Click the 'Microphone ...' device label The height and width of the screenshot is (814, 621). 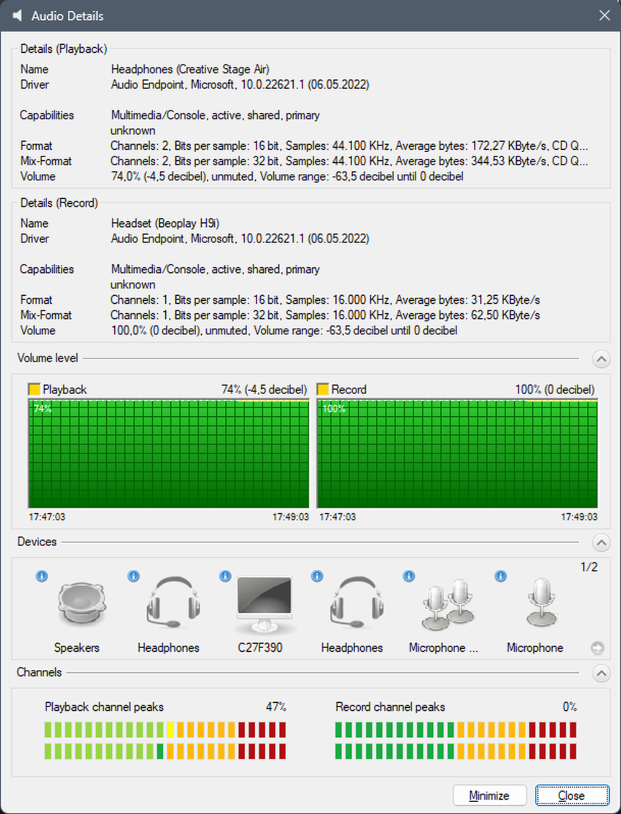(x=443, y=647)
